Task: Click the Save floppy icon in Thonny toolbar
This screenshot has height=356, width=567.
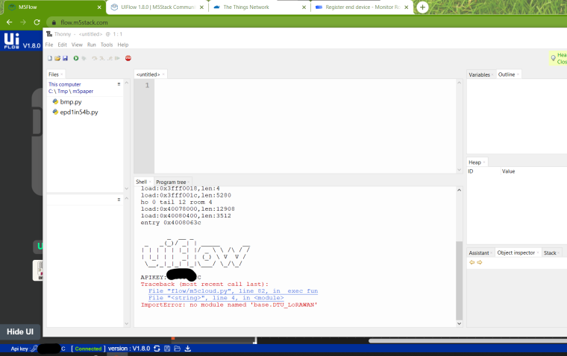Action: tap(65, 58)
